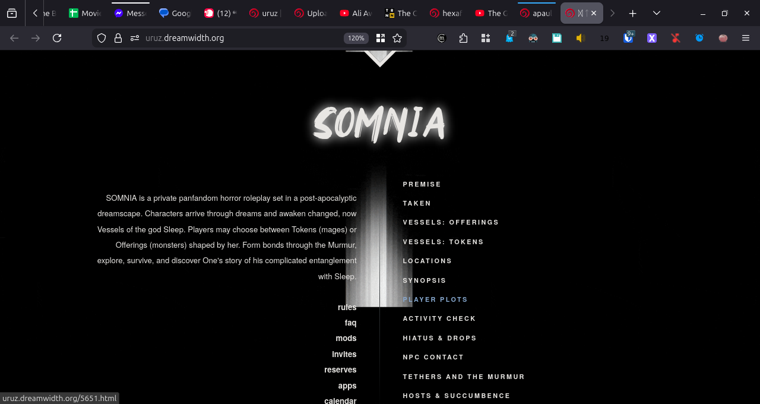
Task: Click the URL address bar field
Action: 237,38
